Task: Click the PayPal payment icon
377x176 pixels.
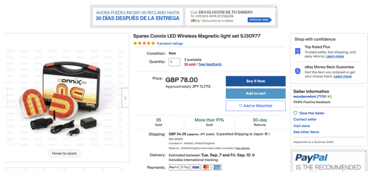Action: click(174, 167)
